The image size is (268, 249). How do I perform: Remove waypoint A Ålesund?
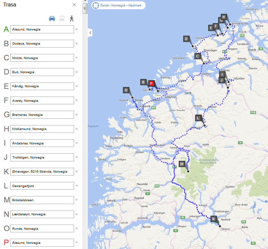point(77,29)
